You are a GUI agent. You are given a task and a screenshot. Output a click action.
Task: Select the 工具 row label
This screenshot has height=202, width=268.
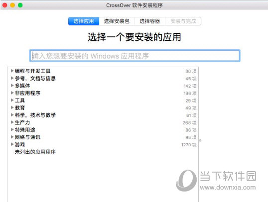(x=20, y=100)
